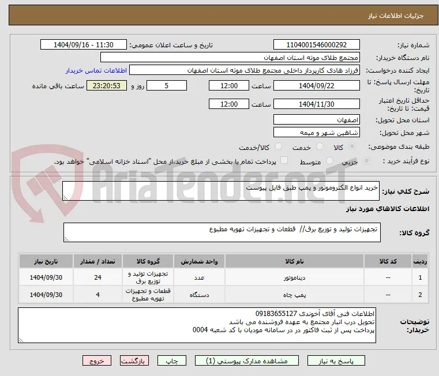Select the کالا/خدمت radio button
Screen dimensions: 439x376
point(278,146)
